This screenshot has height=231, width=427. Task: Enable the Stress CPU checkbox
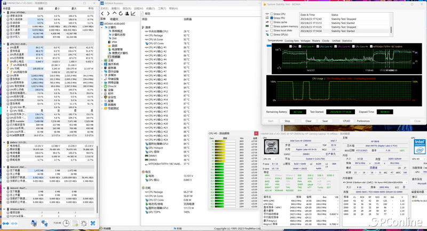click(x=272, y=14)
